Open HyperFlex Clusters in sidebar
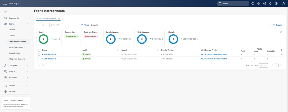Viewport: 288px width, 112px height. [16, 47]
